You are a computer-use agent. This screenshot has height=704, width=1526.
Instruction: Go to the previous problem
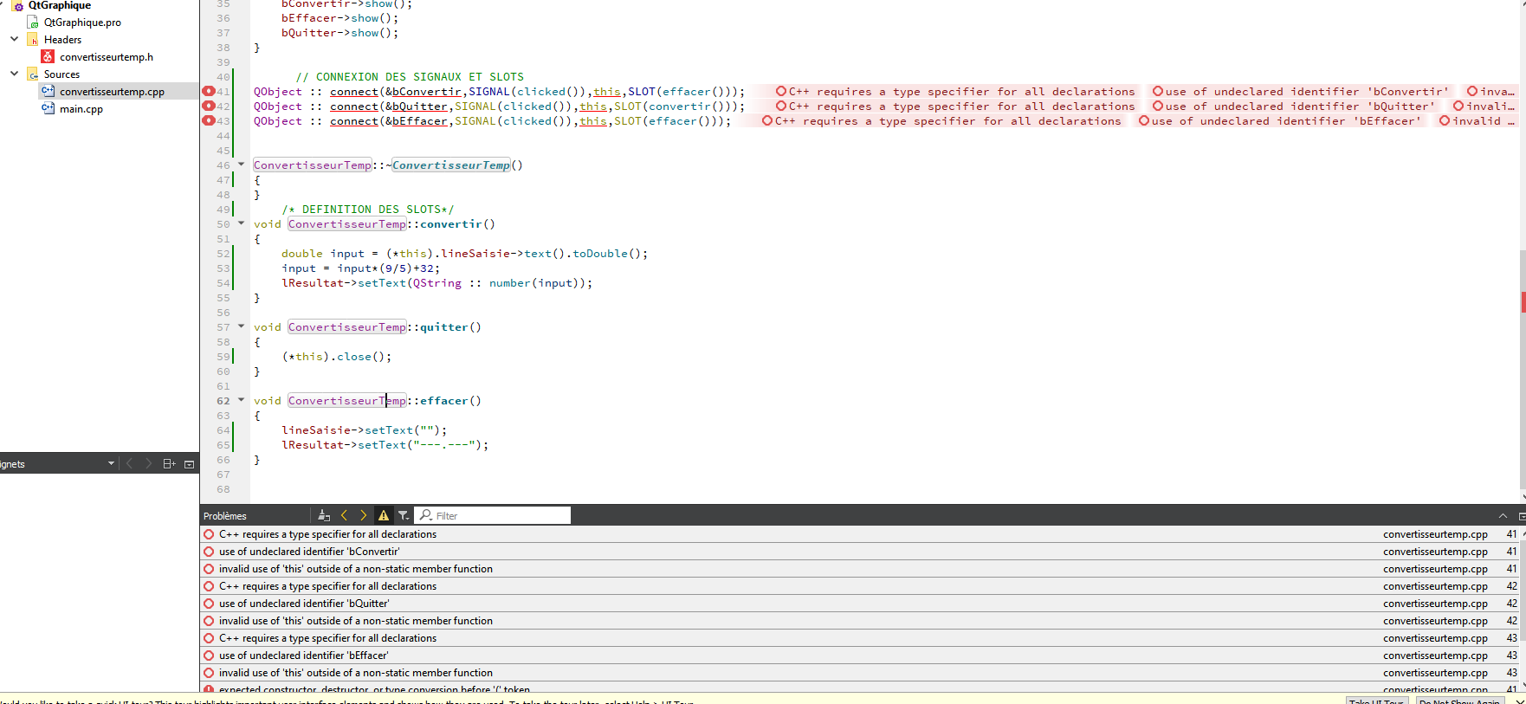[344, 515]
